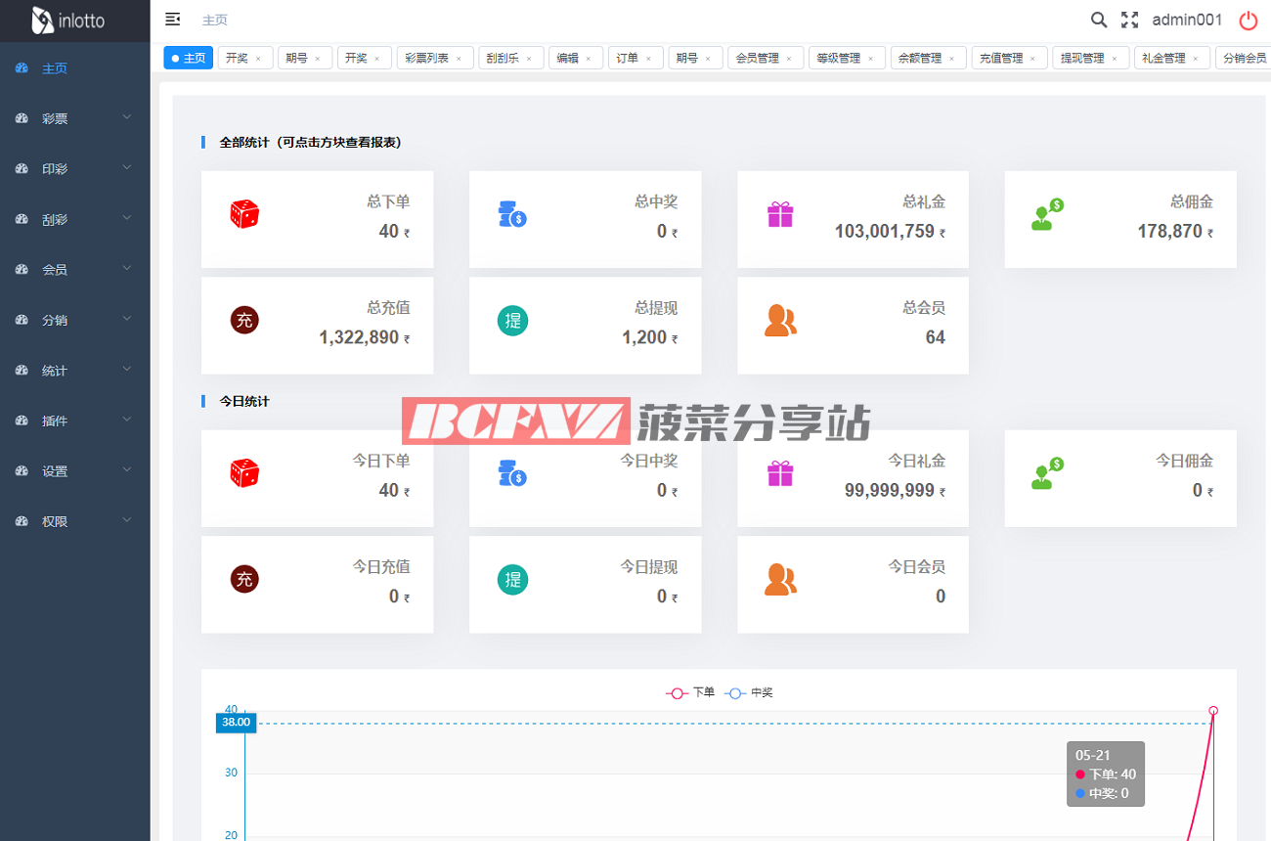Image resolution: width=1271 pixels, height=841 pixels.
Task: Open the 总佣金 statistics card
Action: pos(1120,219)
